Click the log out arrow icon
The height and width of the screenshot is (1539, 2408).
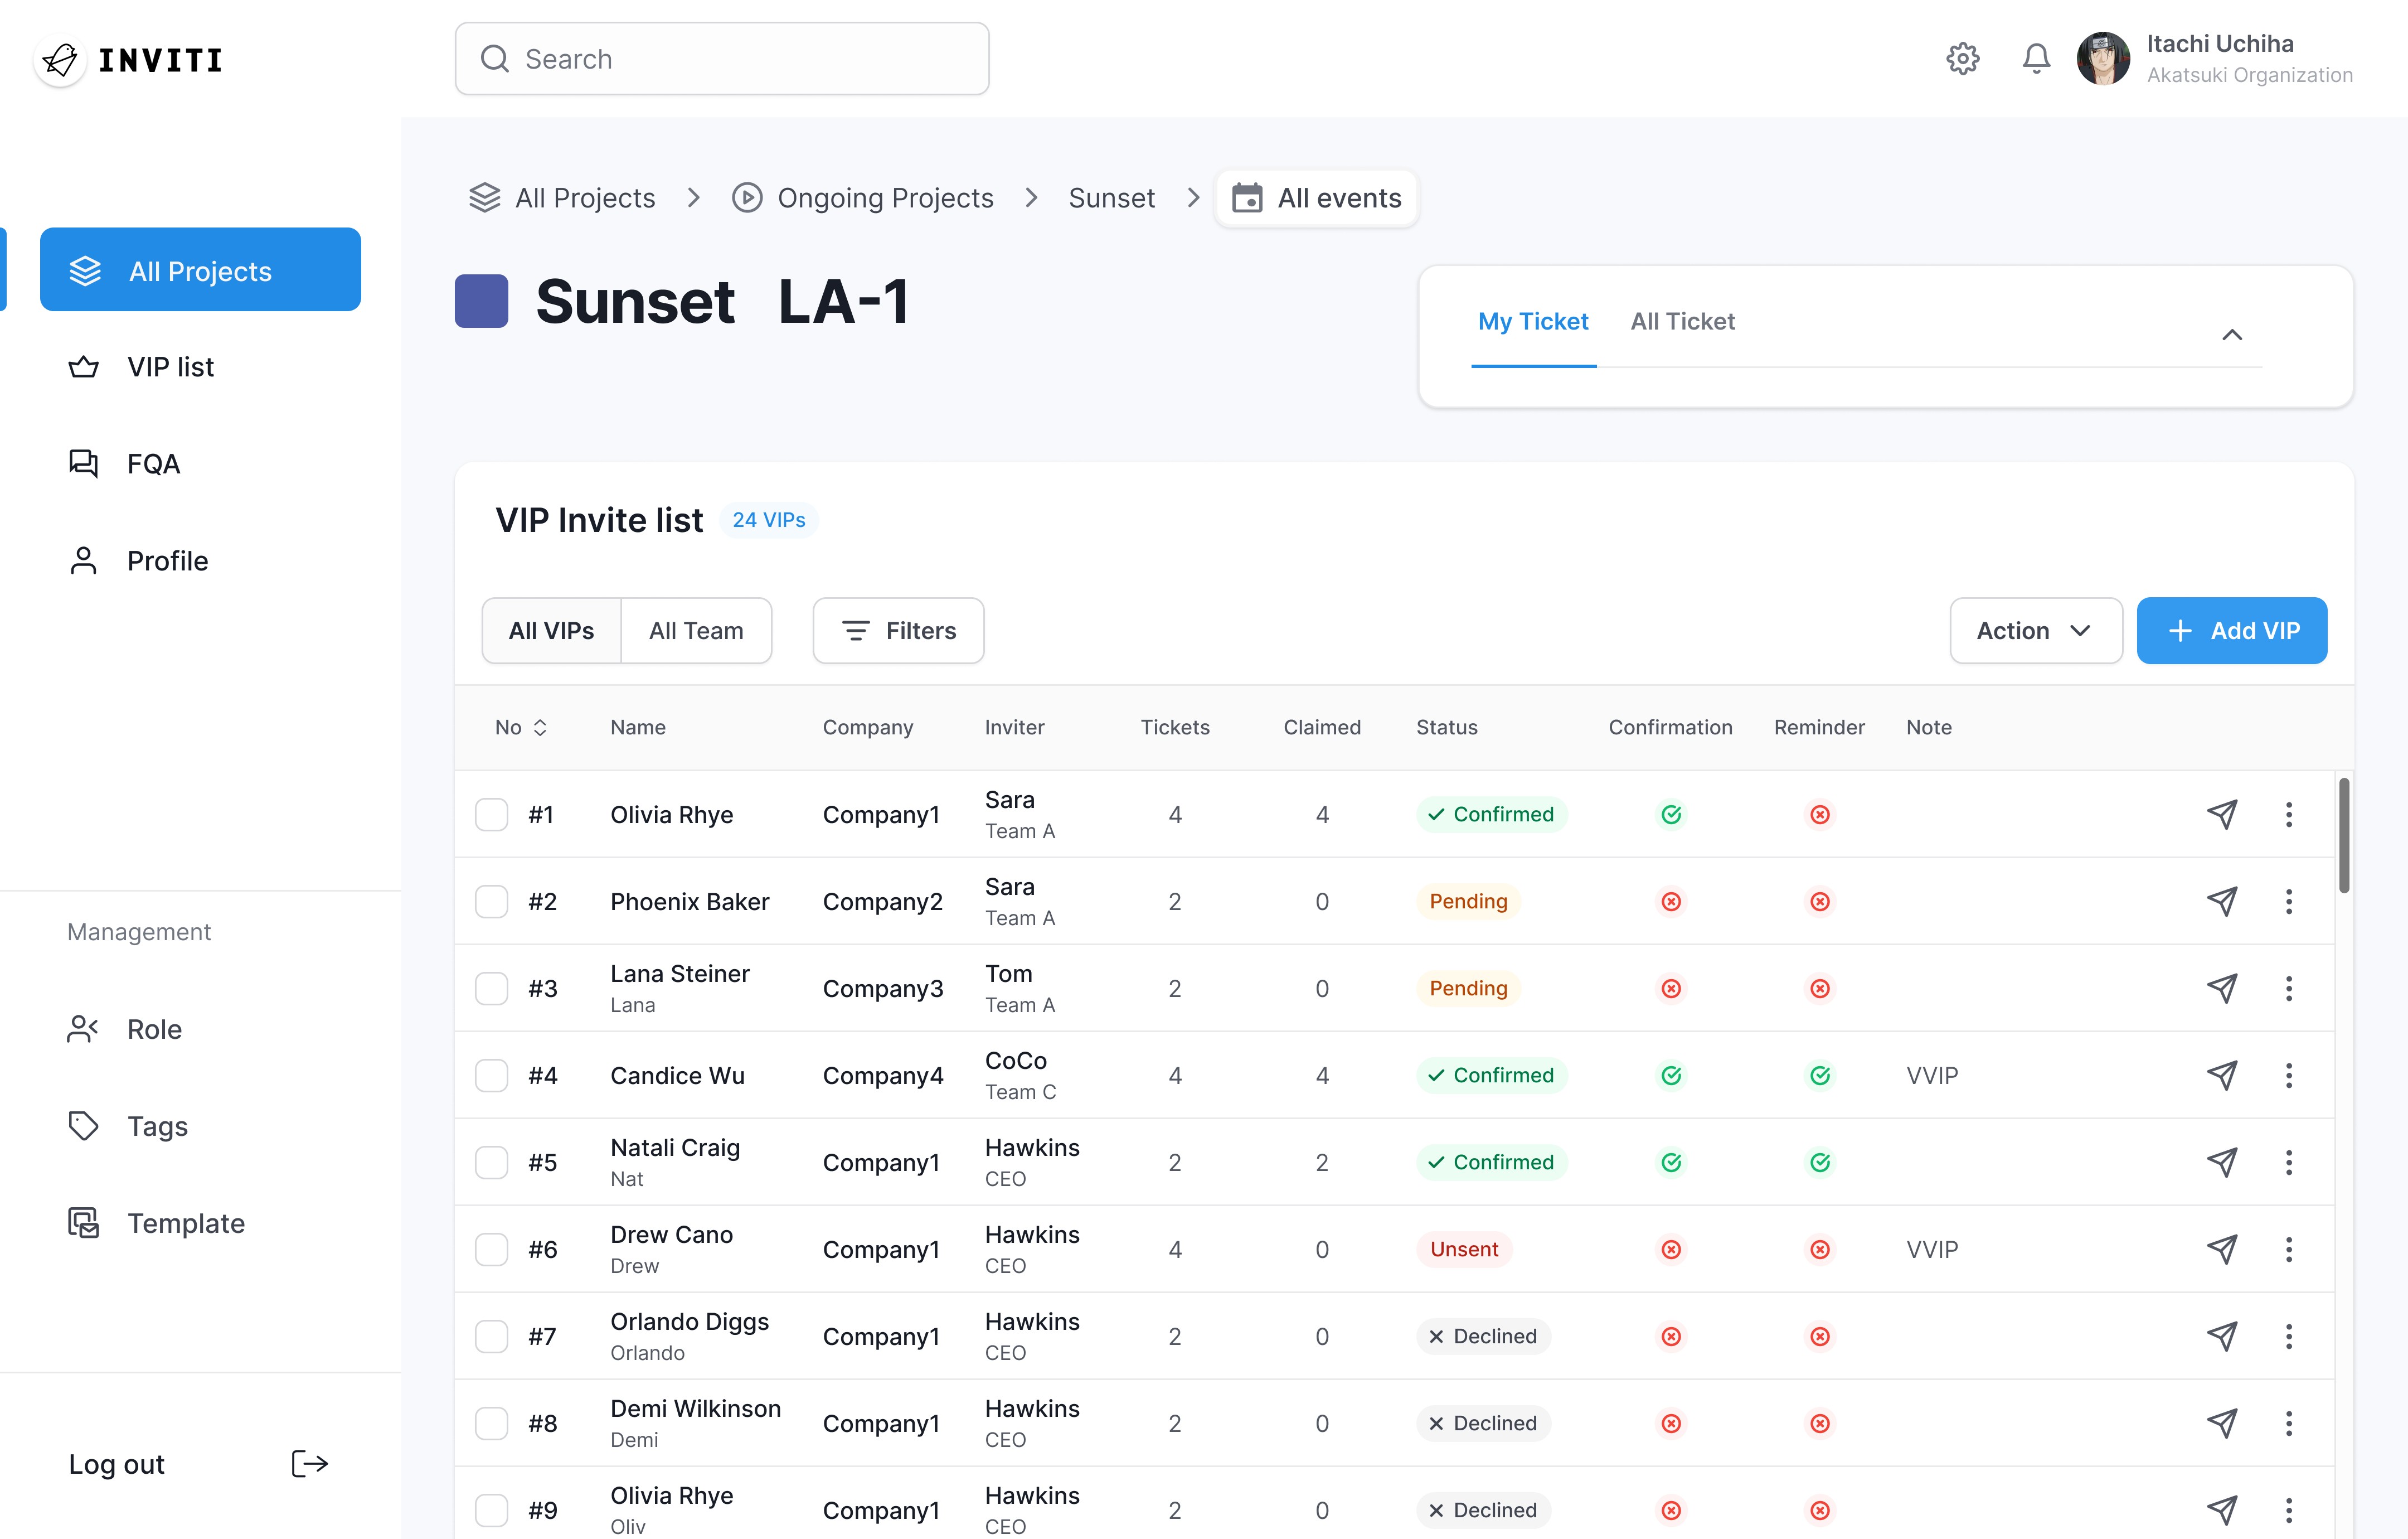point(309,1464)
